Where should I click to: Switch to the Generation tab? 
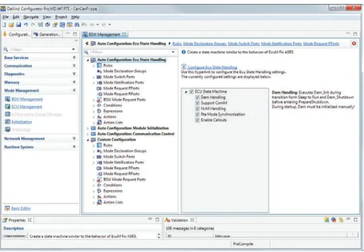pos(48,34)
